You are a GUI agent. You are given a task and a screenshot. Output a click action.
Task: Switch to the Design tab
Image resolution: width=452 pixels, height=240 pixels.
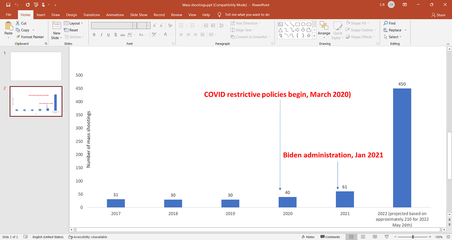(x=71, y=15)
